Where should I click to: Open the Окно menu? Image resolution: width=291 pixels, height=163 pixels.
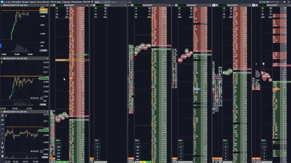[39, 2]
